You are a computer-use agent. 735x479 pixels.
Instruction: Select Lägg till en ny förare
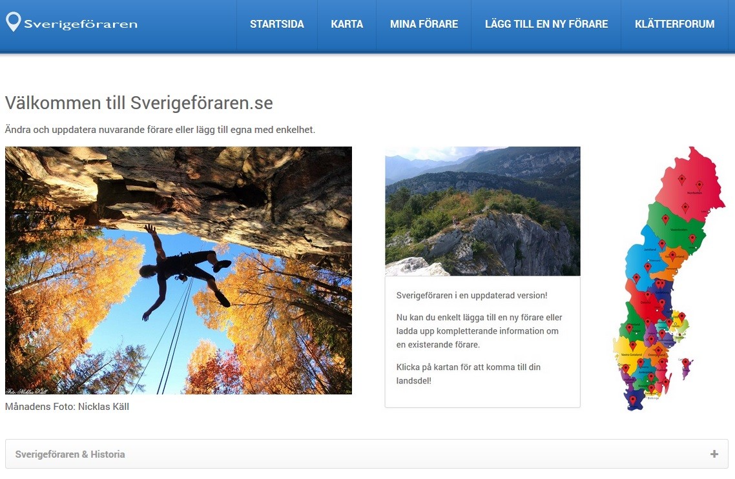coord(546,25)
